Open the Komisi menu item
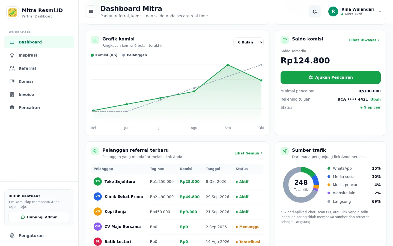 click(x=39, y=81)
